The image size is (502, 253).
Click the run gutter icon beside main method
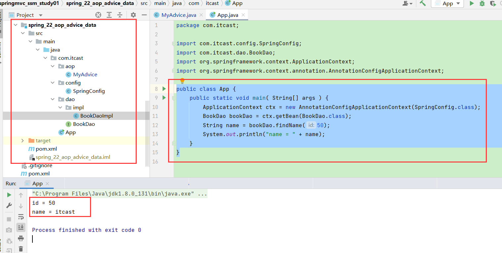point(164,97)
